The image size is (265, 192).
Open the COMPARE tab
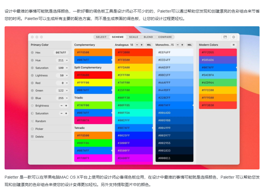pos(165,37)
